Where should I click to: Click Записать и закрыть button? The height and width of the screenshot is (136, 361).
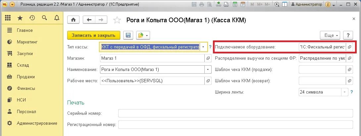[93, 35]
